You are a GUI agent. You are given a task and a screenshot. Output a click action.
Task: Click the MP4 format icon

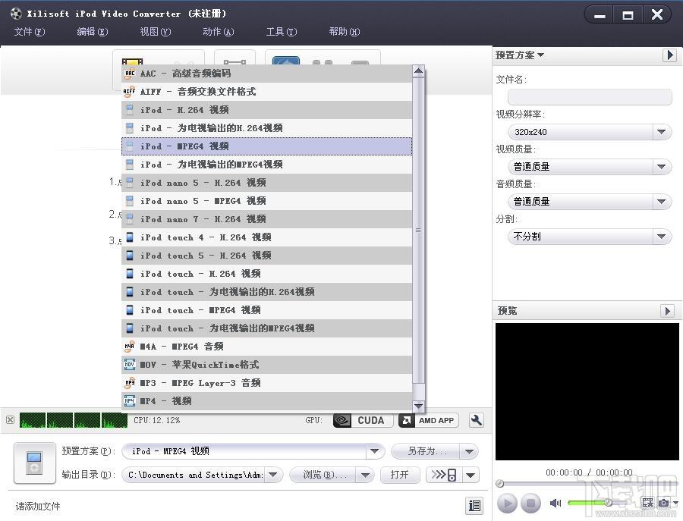pyautogui.click(x=129, y=401)
